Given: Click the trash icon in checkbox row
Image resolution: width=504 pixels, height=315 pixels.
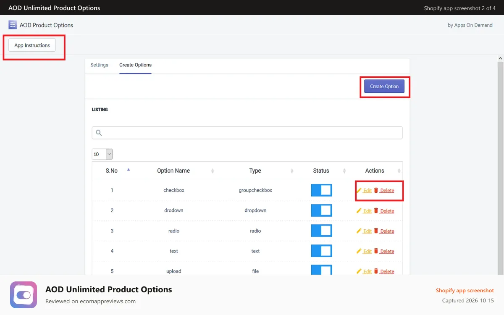Looking at the screenshot, I should [x=376, y=190].
